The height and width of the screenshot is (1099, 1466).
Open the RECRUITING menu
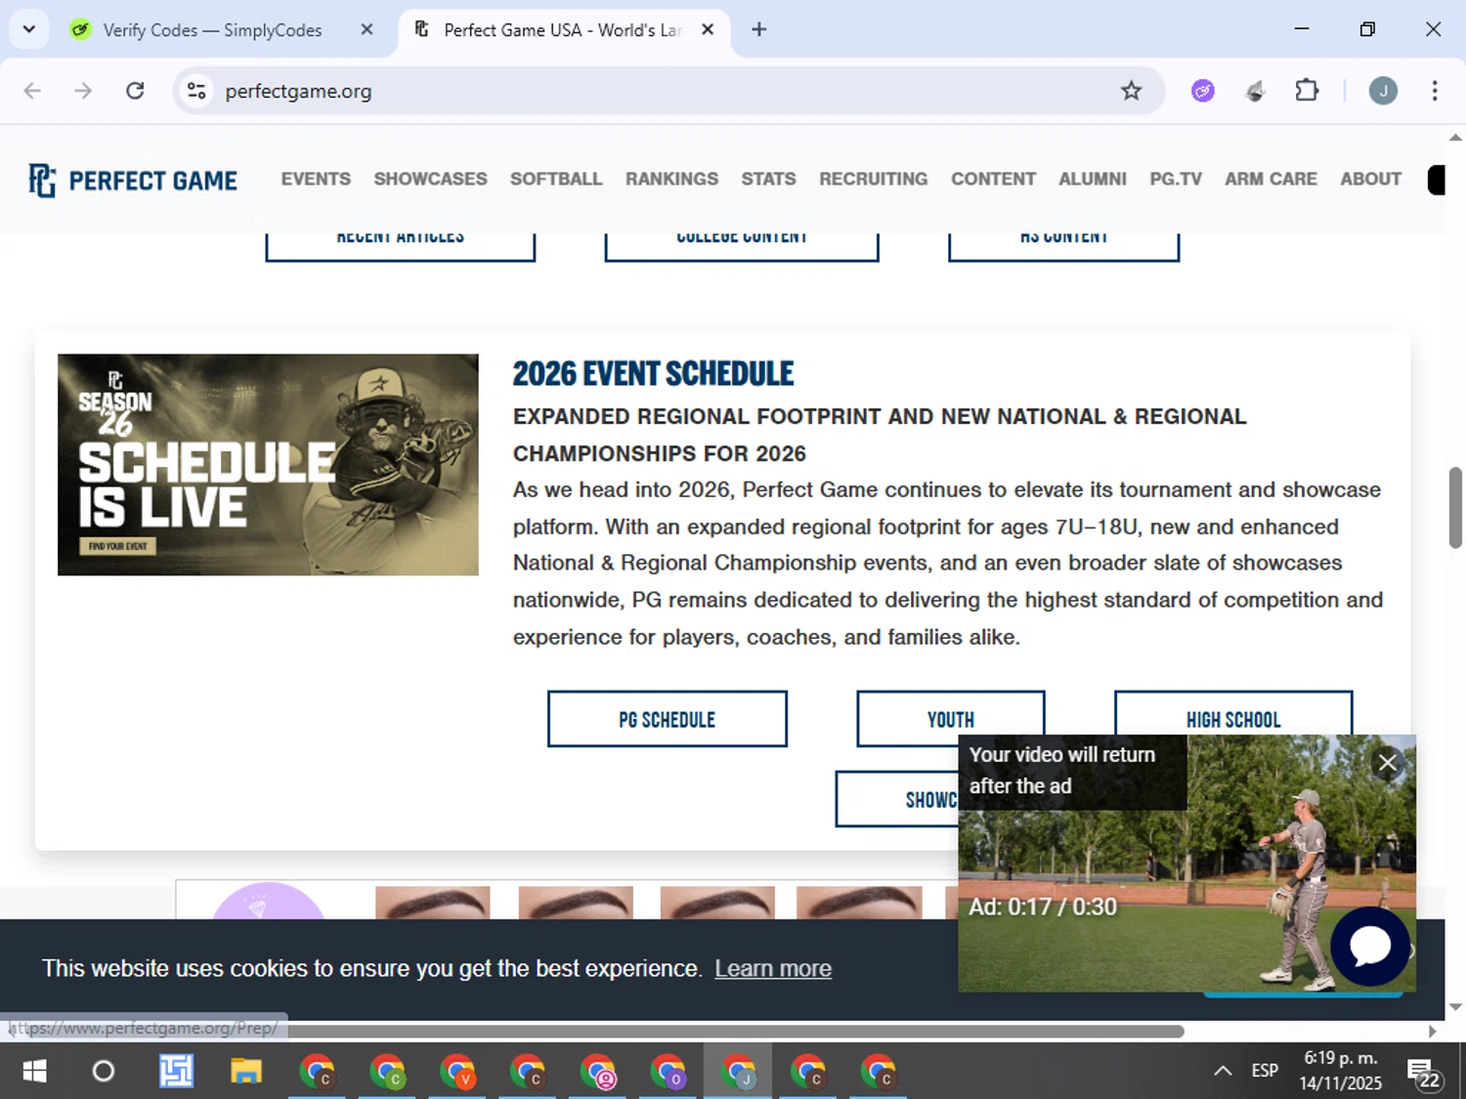coord(873,179)
